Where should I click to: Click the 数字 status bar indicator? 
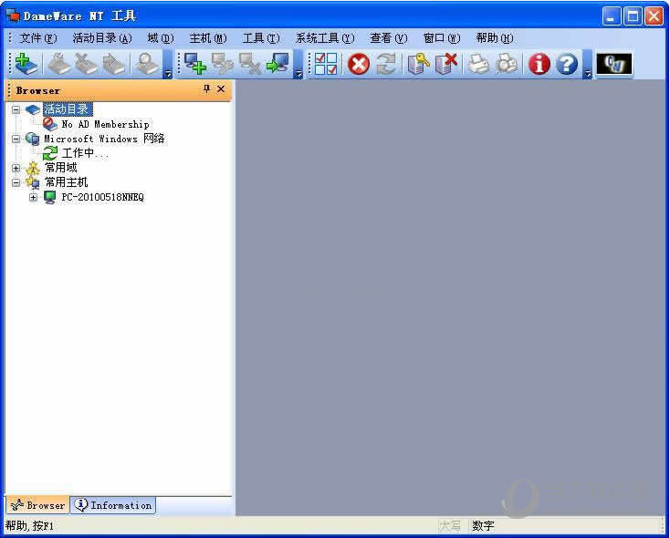click(483, 526)
